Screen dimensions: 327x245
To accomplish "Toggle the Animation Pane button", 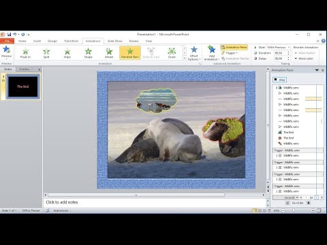I will tap(234, 47).
